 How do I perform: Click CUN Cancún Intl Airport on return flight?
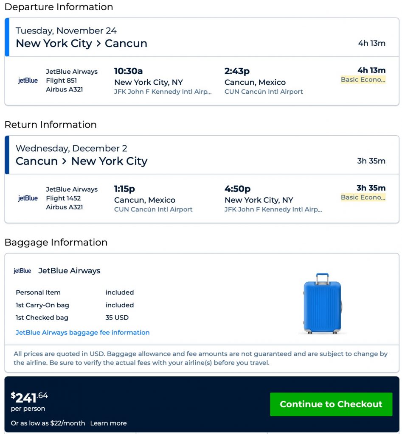(153, 210)
